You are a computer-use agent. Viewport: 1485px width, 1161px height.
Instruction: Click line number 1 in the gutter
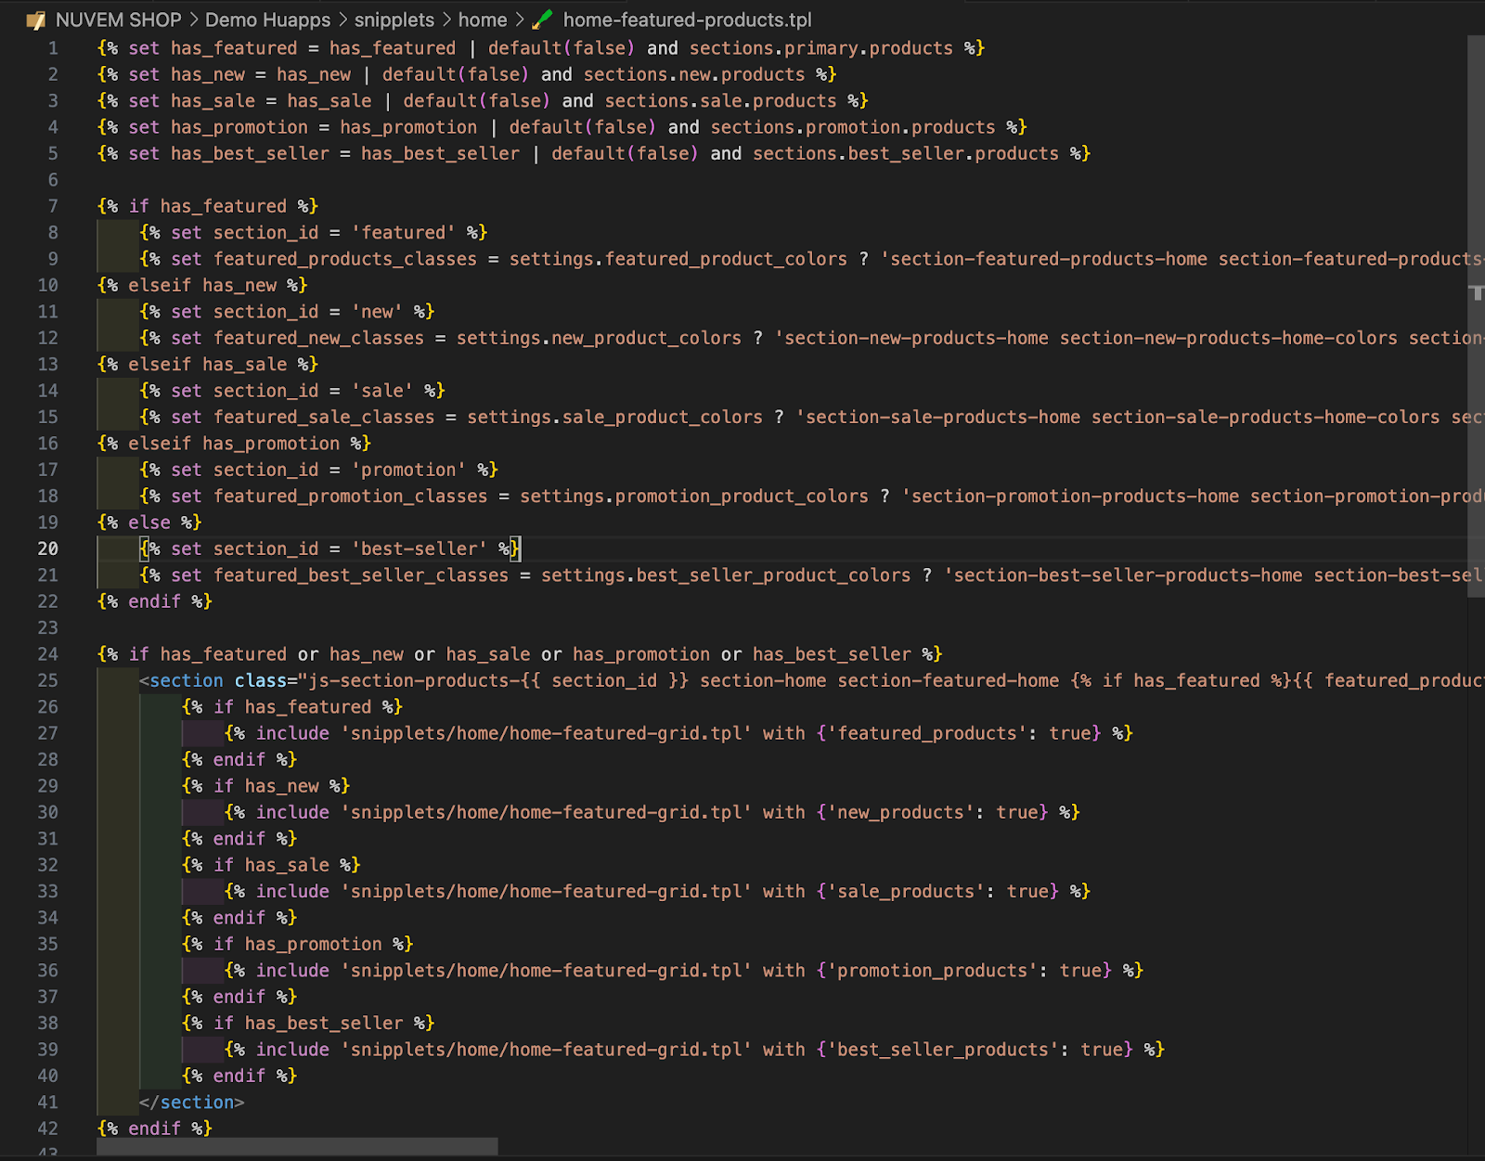(53, 48)
